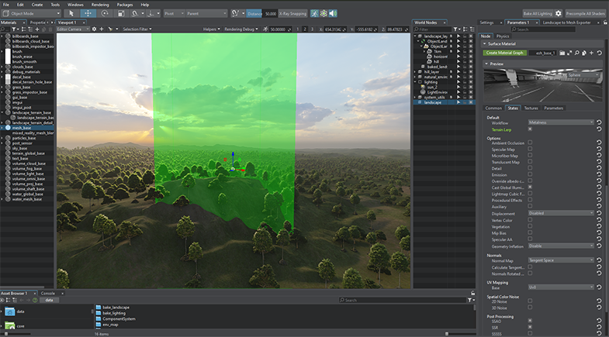Image resolution: width=609 pixels, height=337 pixels.
Task: Open Asset Browser filter funnel icon
Action: point(470,300)
